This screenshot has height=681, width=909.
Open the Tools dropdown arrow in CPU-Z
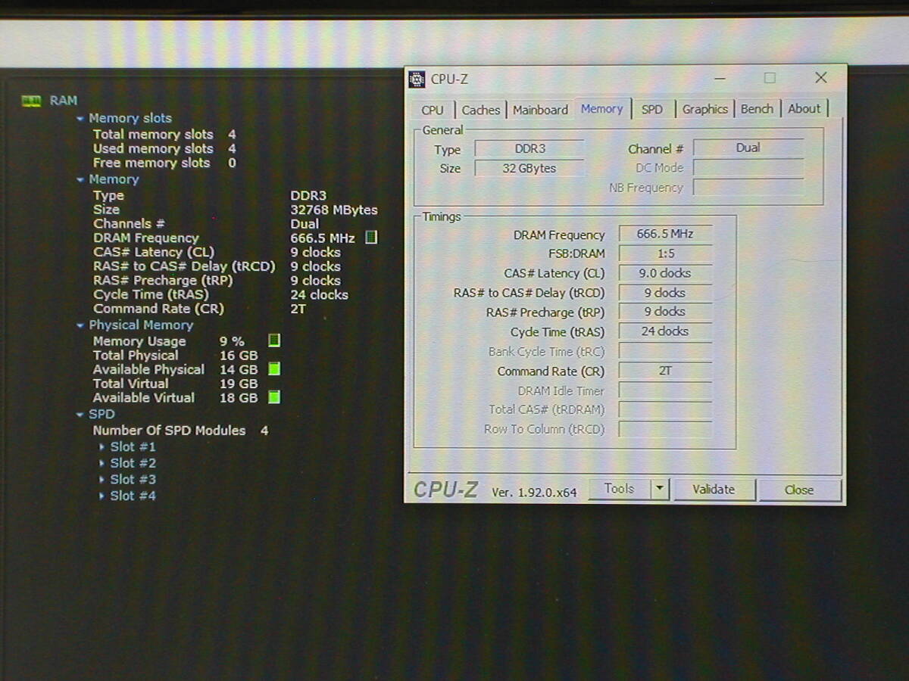click(x=660, y=490)
